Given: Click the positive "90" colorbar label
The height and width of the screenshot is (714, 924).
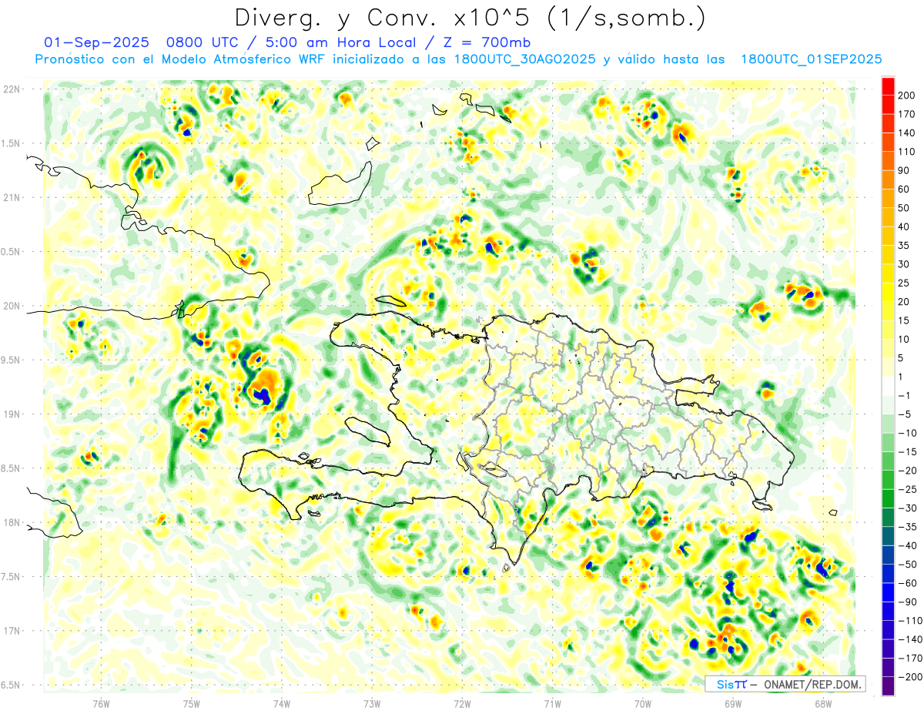Looking at the screenshot, I should pos(905,171).
